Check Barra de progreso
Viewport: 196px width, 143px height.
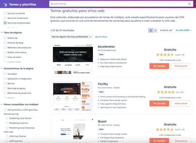[5, 88]
